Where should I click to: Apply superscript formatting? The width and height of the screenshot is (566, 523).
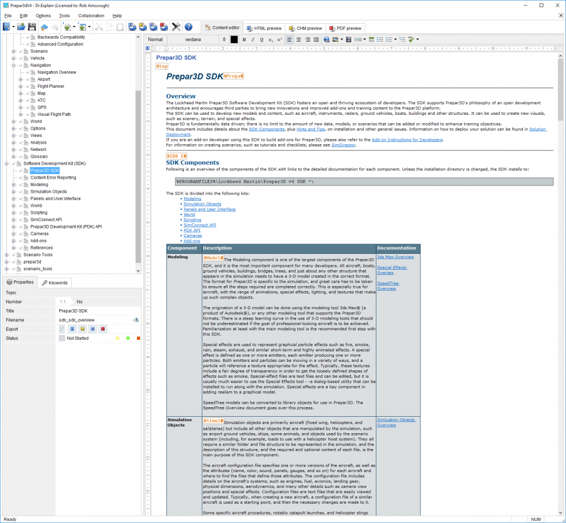pos(280,40)
